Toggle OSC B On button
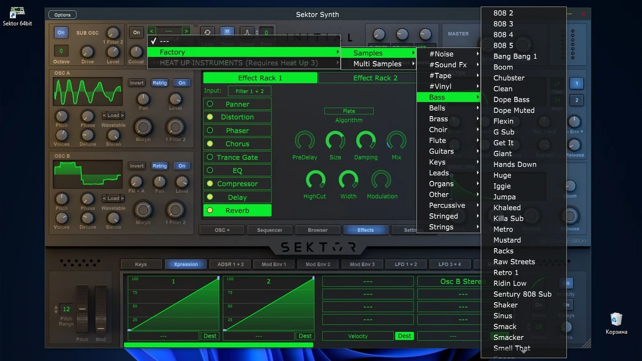 pyautogui.click(x=182, y=166)
